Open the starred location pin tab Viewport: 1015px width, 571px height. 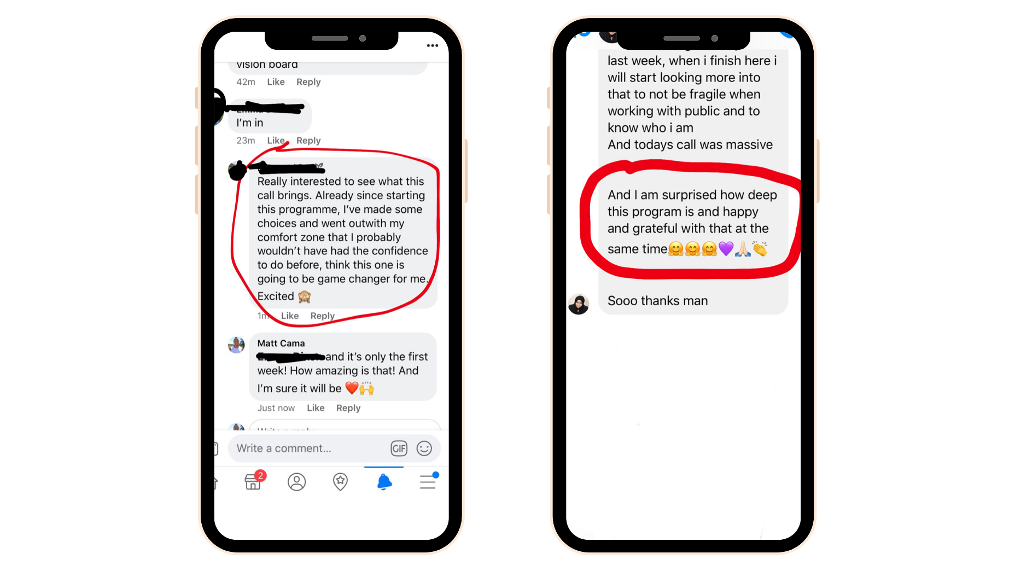[340, 482]
